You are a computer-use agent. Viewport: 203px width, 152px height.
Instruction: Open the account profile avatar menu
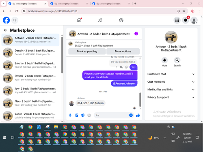[194, 20]
